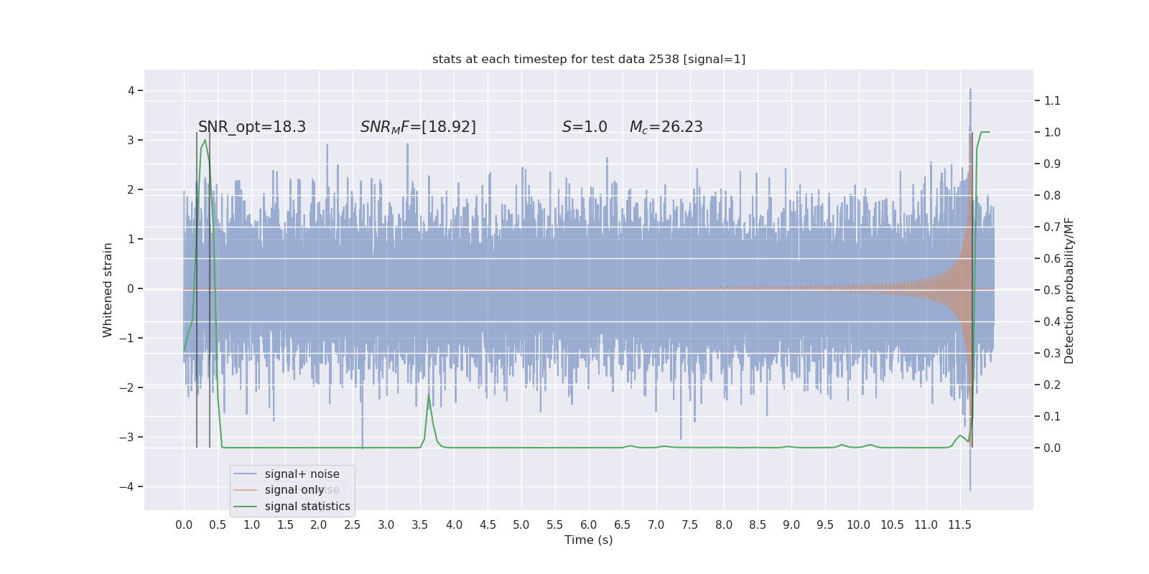The image size is (1149, 574).
Task: Select the 9.0 time axis tick label
Action: (791, 524)
